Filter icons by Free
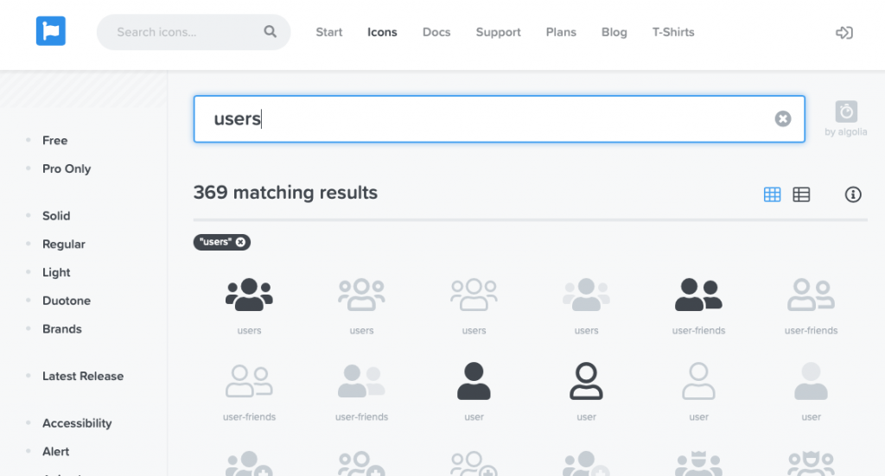This screenshot has width=885, height=476. 54,140
